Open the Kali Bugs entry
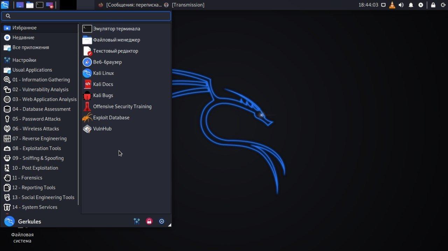 point(126,95)
